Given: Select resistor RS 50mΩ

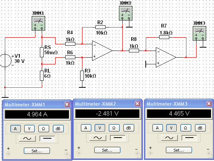Looking at the screenshot, I should click(42, 52).
